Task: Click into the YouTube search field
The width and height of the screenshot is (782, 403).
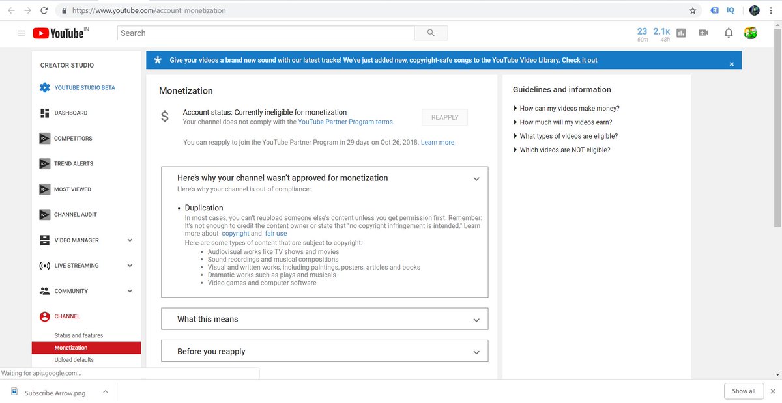Action: point(266,33)
